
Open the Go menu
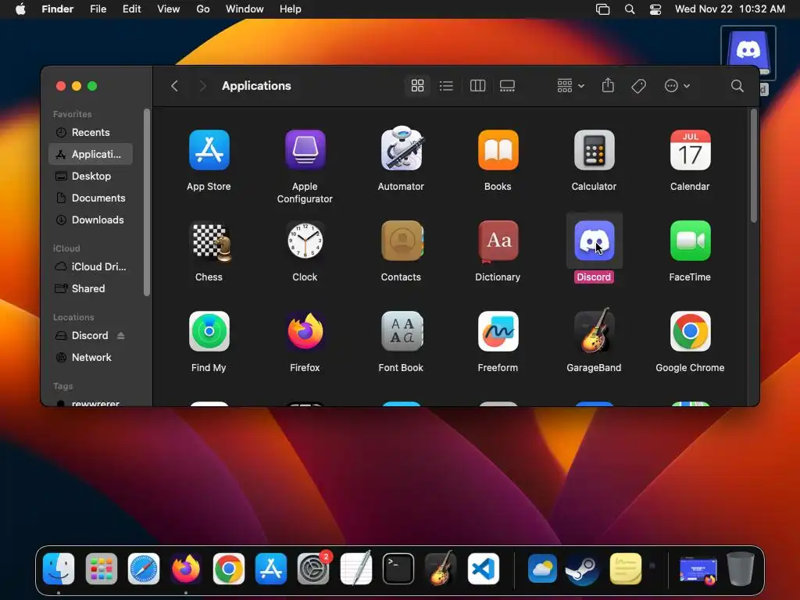203,9
